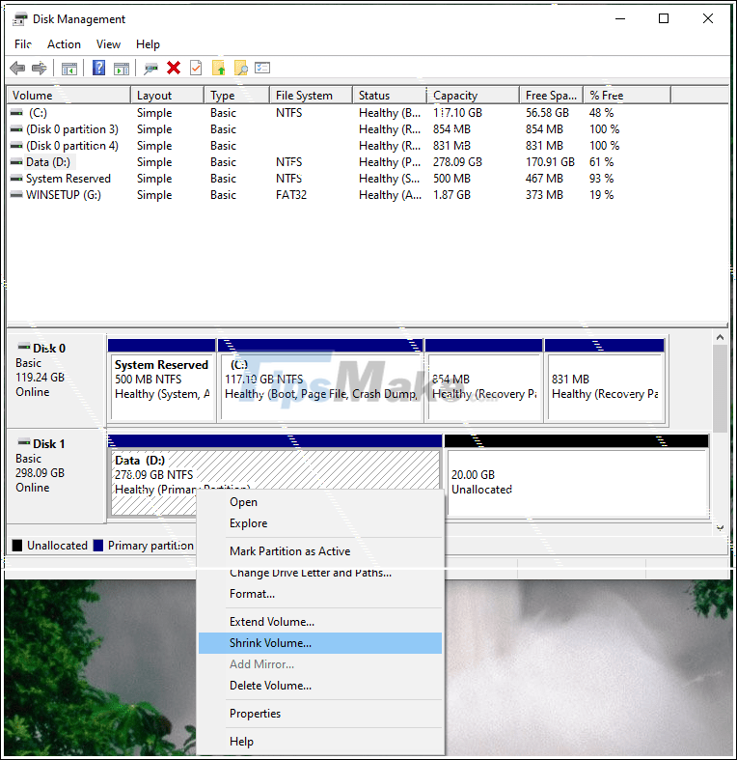
Task: Select the (C:) 117.10 GB partition block
Action: pyautogui.click(x=320, y=380)
